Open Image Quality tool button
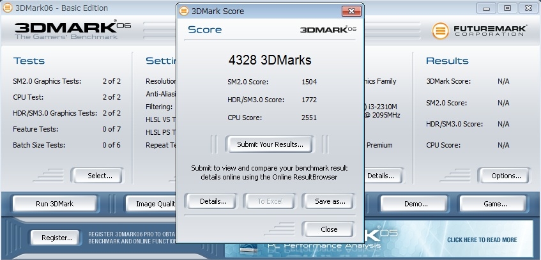Image resolution: width=541 pixels, height=260 pixels. 151,204
